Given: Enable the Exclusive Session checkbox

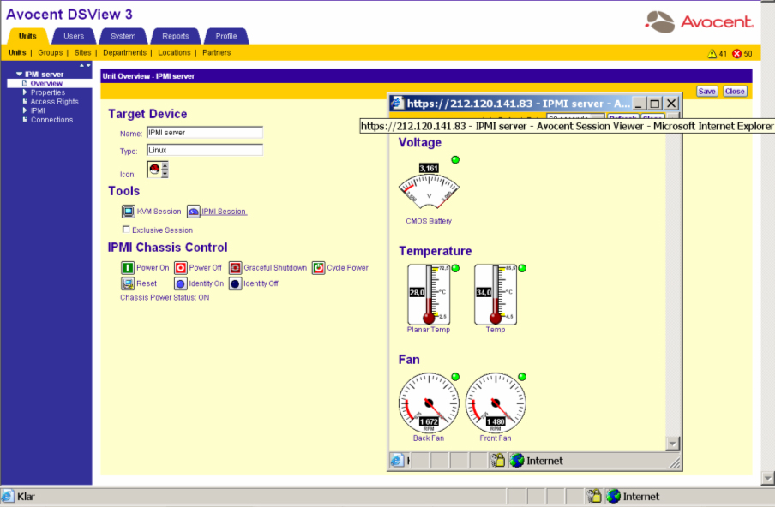Looking at the screenshot, I should pyautogui.click(x=127, y=230).
